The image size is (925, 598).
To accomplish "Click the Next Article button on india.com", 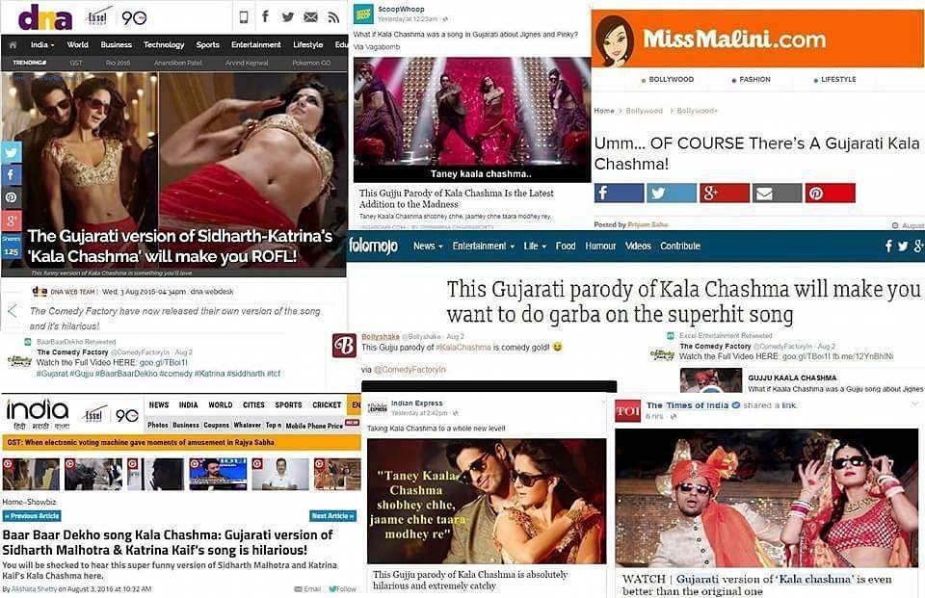I will tap(332, 516).
